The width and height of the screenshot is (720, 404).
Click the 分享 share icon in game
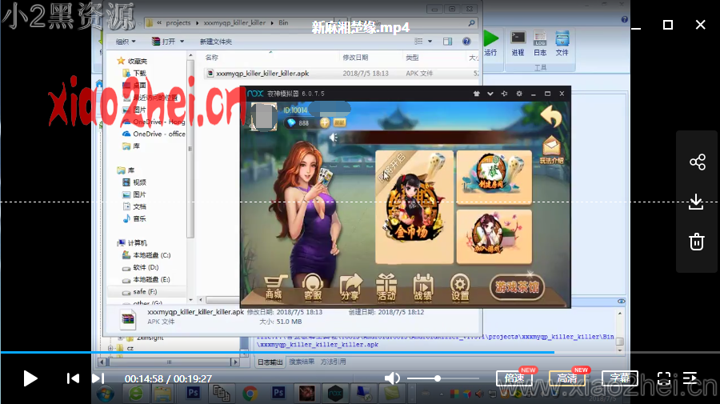[350, 288]
